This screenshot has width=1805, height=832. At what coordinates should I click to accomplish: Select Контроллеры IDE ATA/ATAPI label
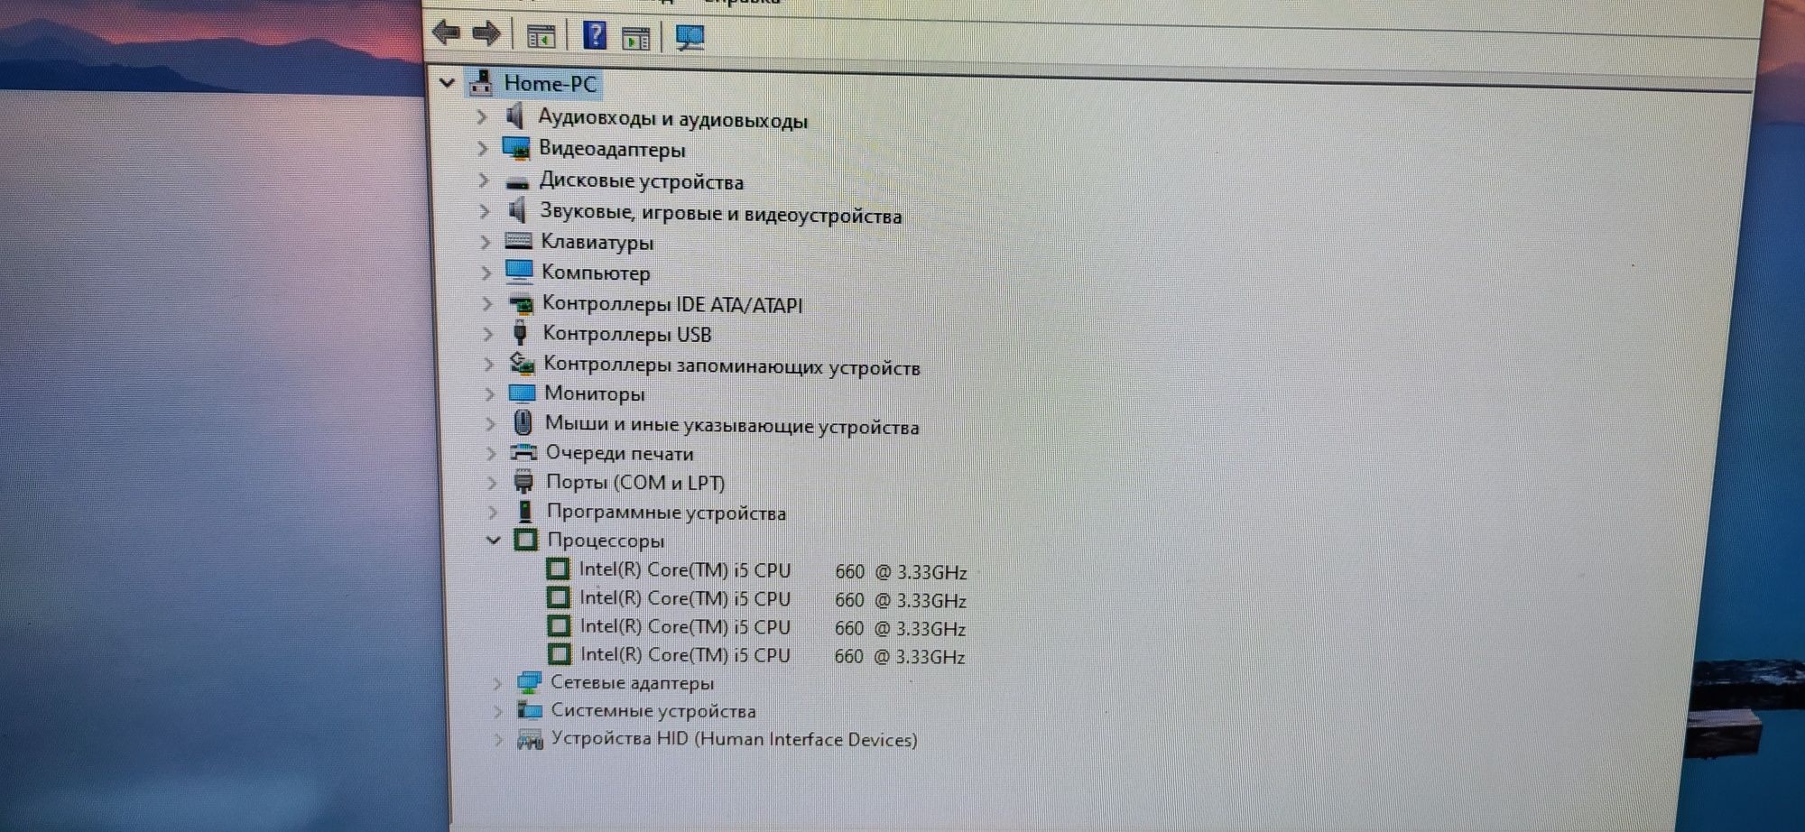point(672,304)
